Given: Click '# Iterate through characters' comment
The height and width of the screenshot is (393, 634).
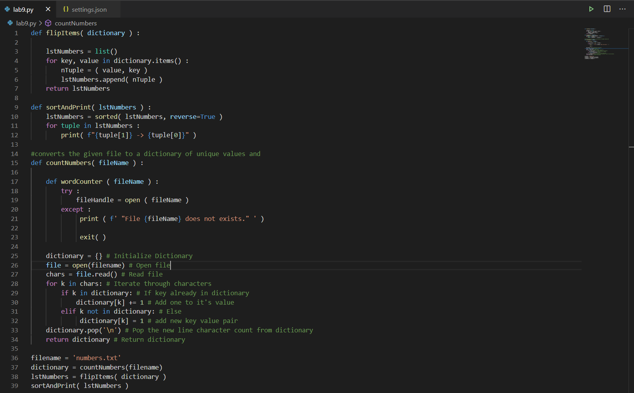Looking at the screenshot, I should (x=159, y=284).
